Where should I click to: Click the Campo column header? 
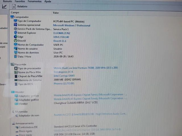(x=15, y=12)
